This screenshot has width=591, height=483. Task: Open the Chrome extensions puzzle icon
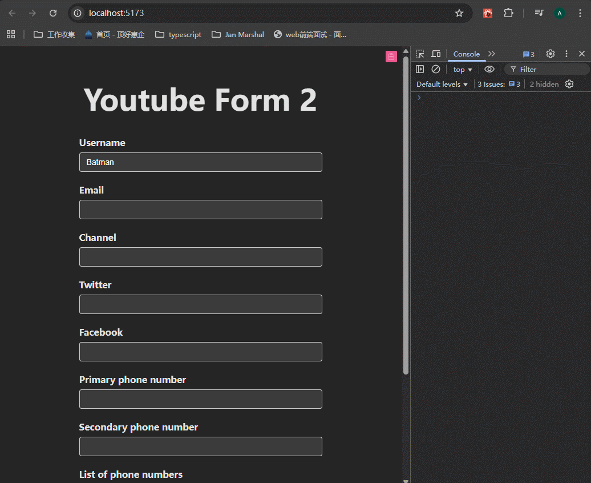point(508,13)
